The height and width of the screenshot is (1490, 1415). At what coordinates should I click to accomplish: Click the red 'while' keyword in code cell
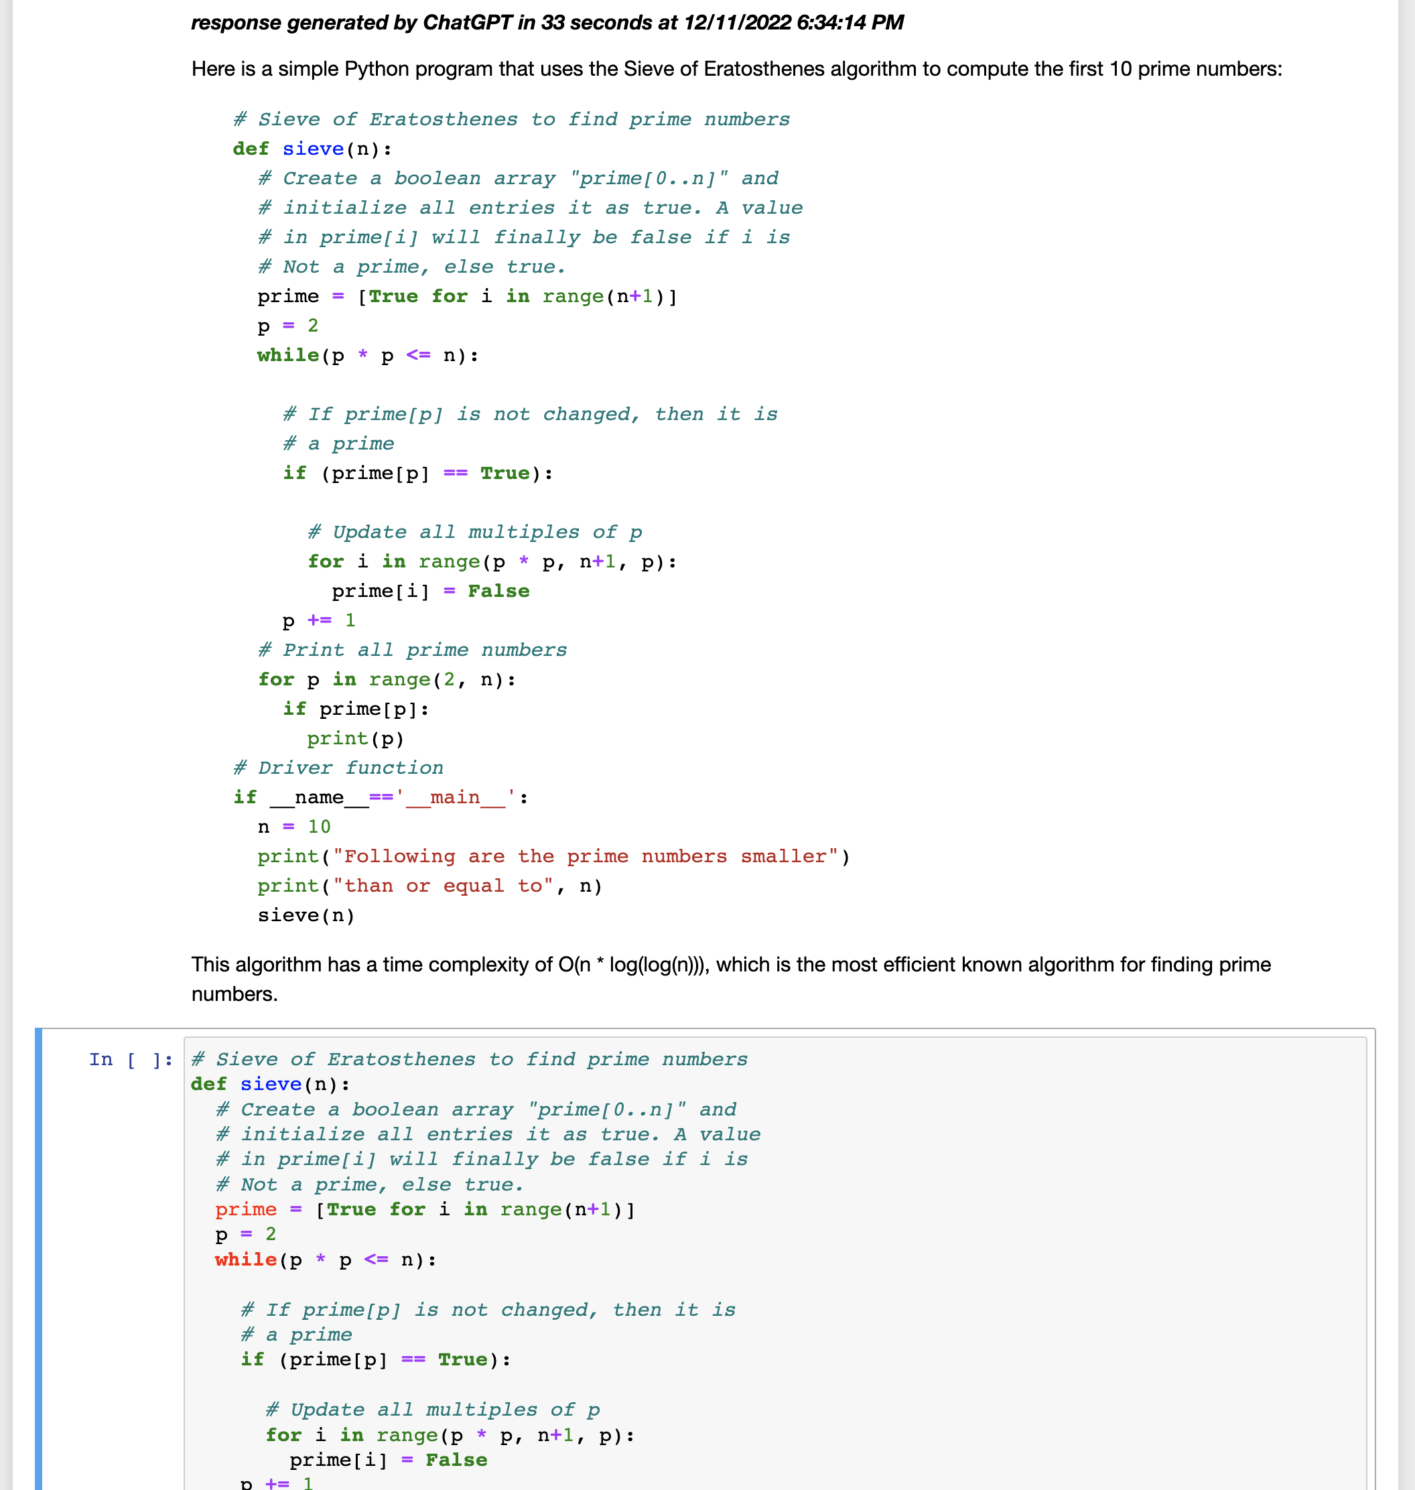point(245,1260)
